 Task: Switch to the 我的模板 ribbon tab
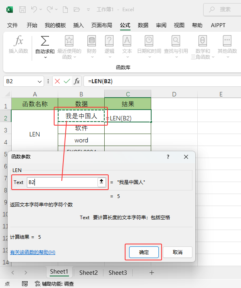tap(55, 25)
